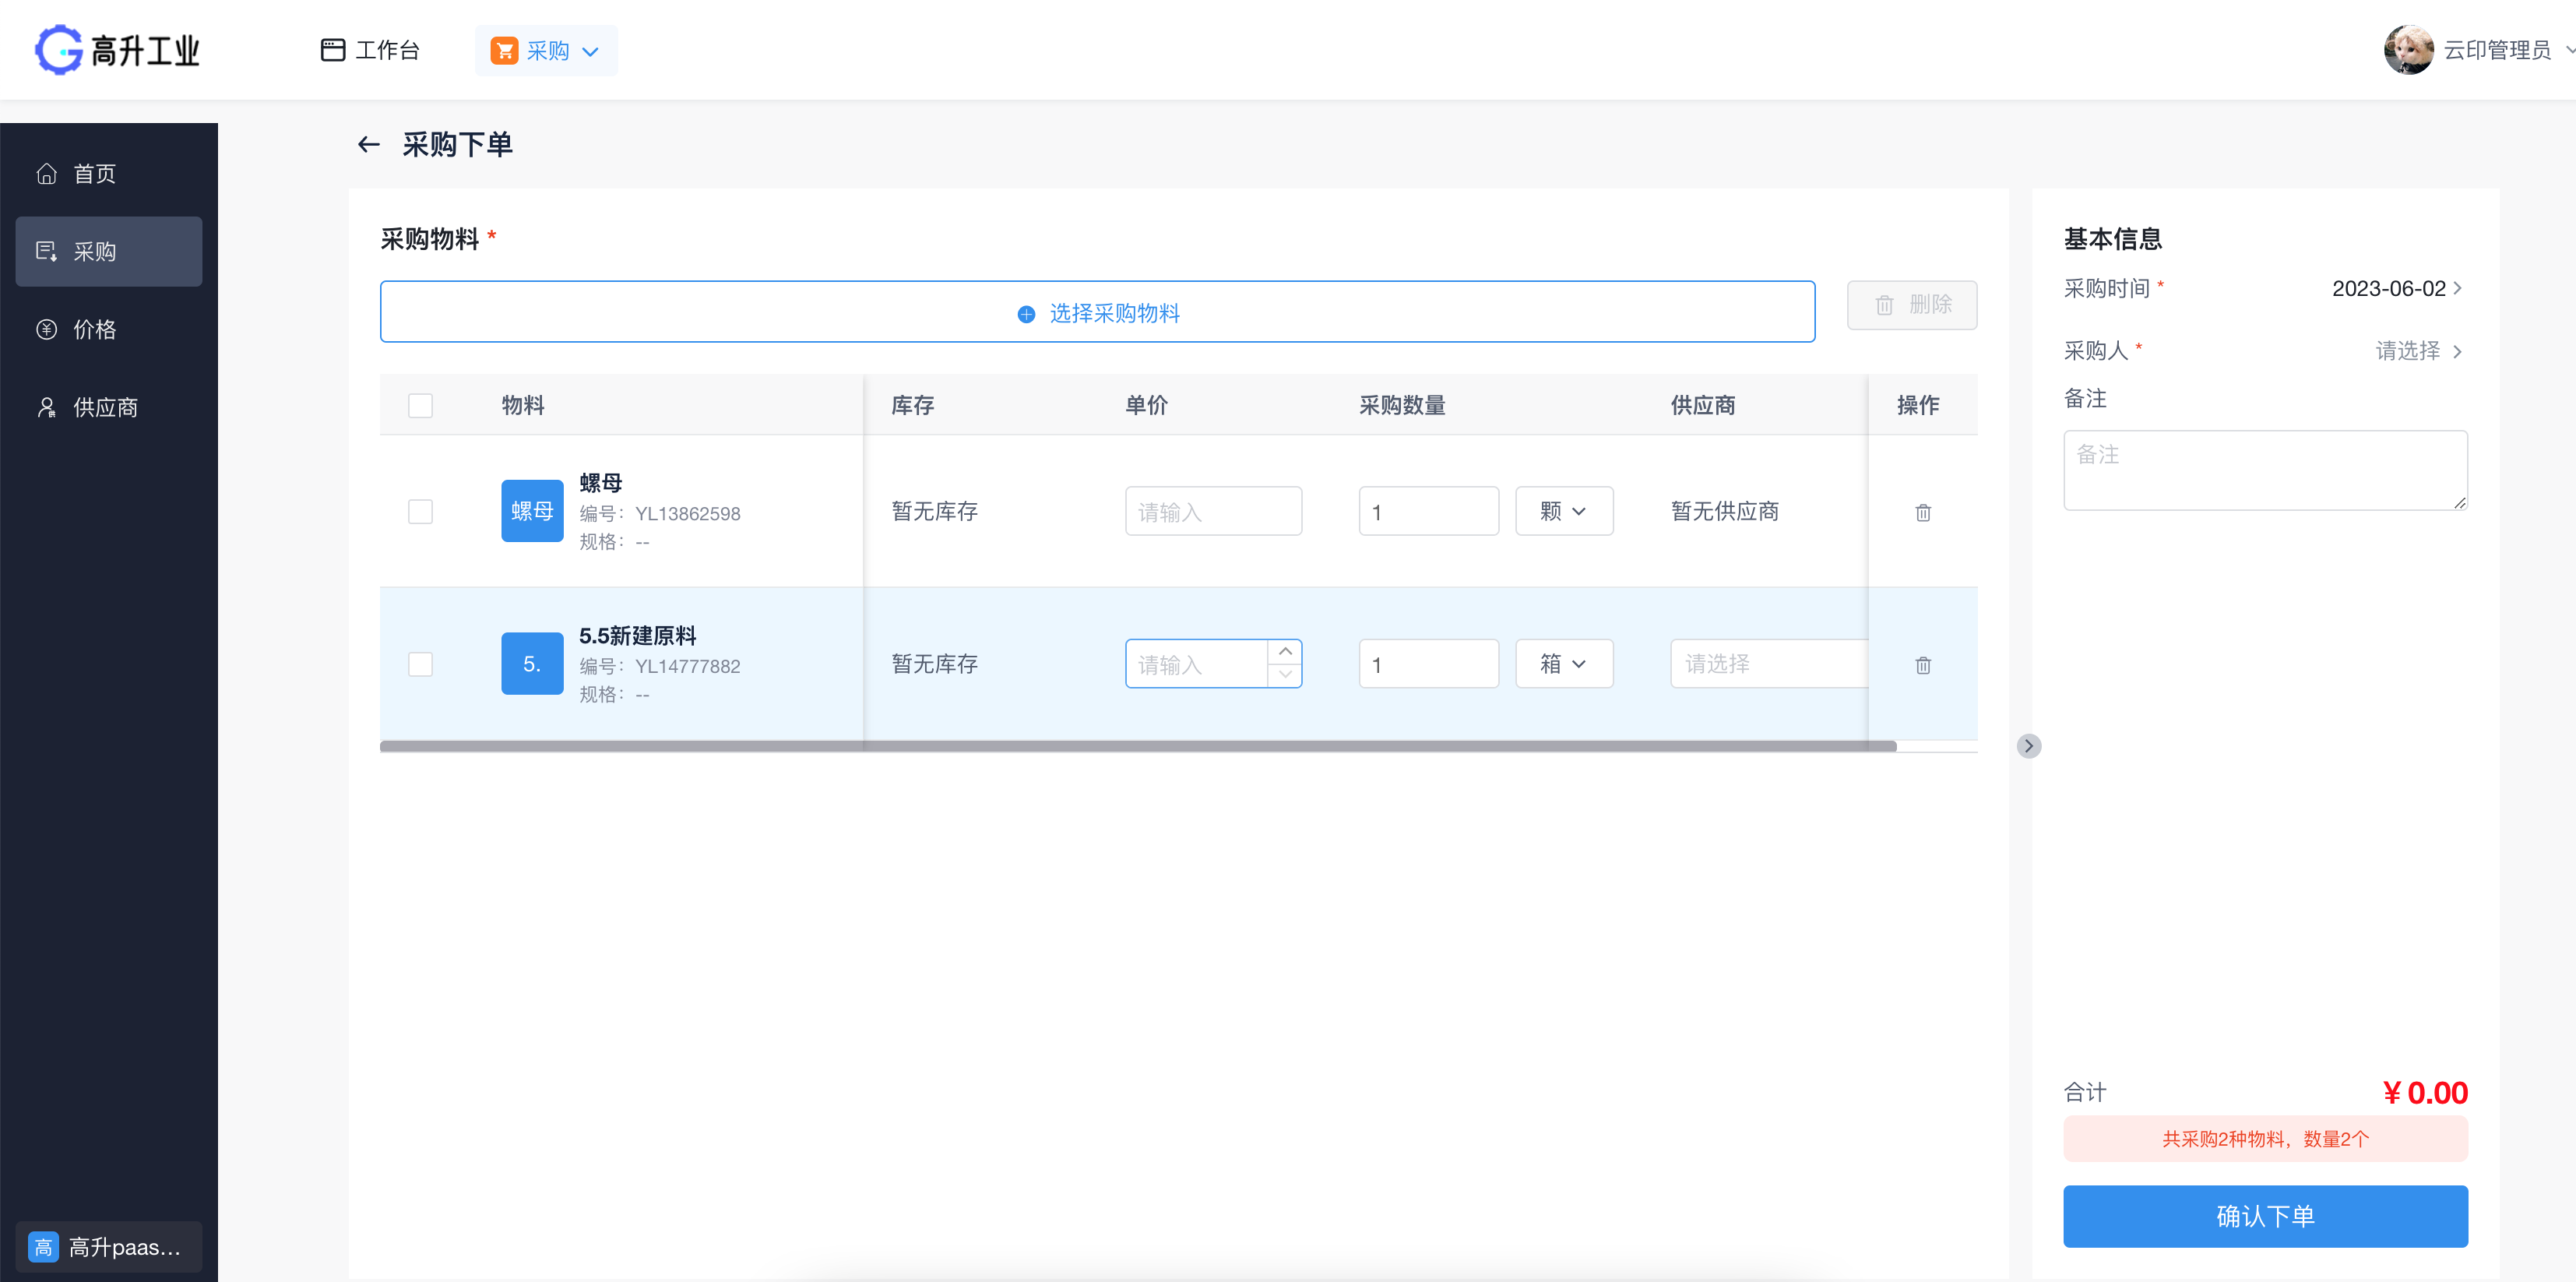Viewport: 2576px width, 1282px height.
Task: Decrease 单价 with the down stepper arrow
Action: coord(1285,675)
